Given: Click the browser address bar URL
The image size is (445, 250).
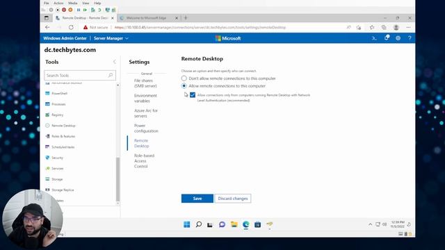Looking at the screenshot, I should point(200,28).
